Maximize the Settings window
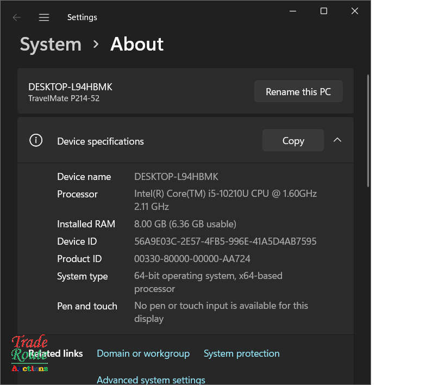The width and height of the screenshot is (445, 385). click(x=324, y=11)
